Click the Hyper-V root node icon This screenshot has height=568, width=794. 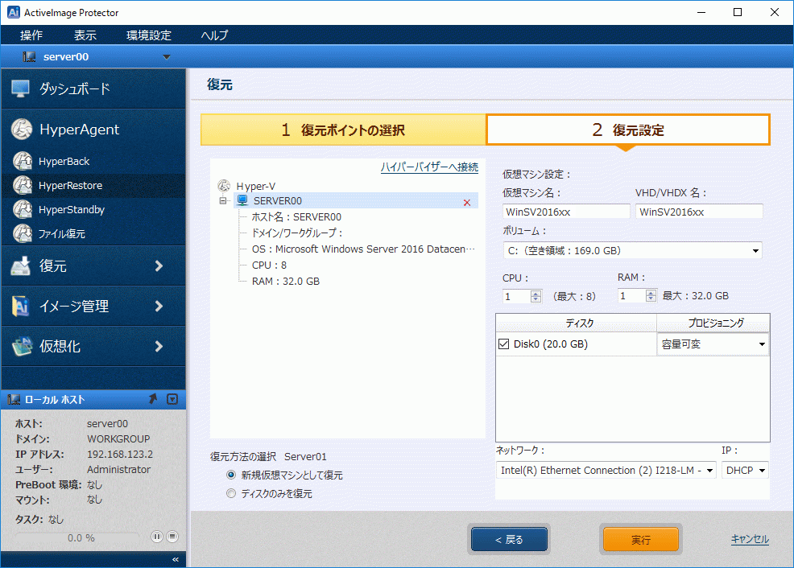pyautogui.click(x=224, y=186)
